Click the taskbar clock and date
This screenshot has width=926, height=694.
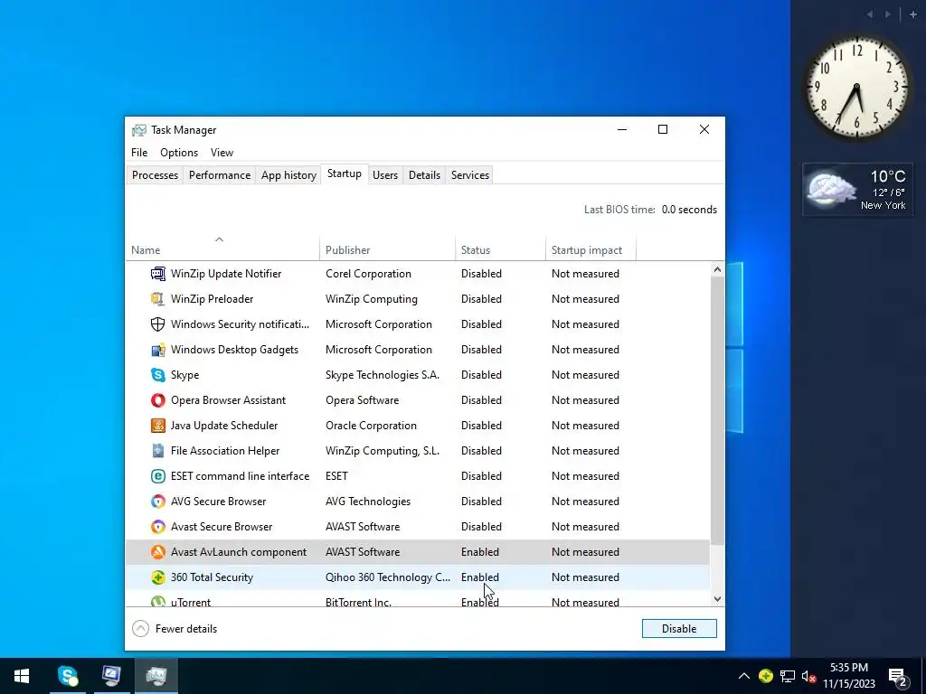848,676
